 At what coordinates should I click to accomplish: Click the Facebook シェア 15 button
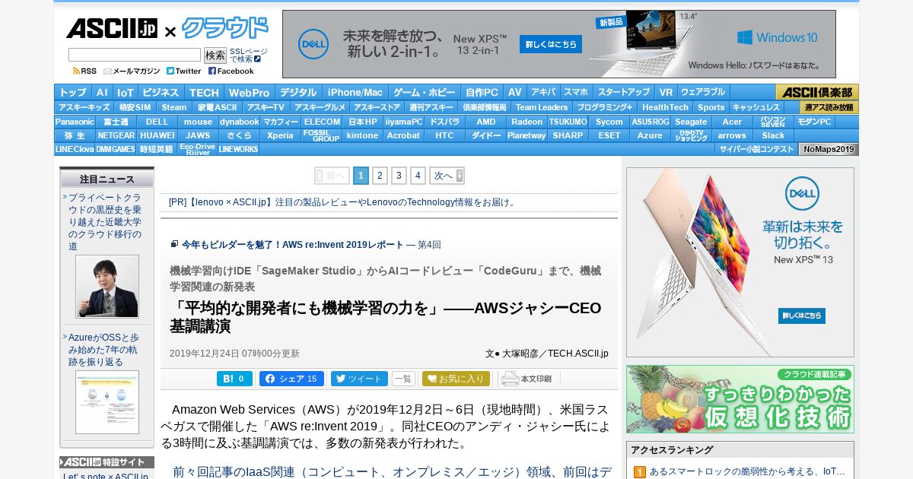(x=291, y=379)
